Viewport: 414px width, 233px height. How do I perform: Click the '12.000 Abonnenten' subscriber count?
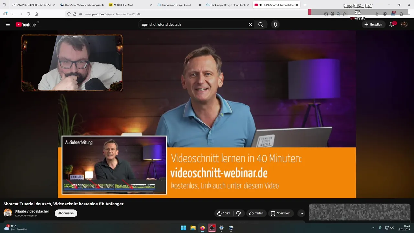coord(26,216)
